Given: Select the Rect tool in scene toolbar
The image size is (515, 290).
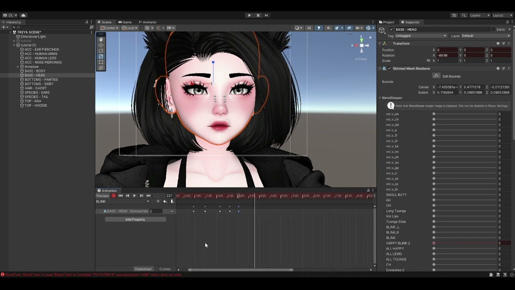Looking at the screenshot, I should pyautogui.click(x=101, y=62).
